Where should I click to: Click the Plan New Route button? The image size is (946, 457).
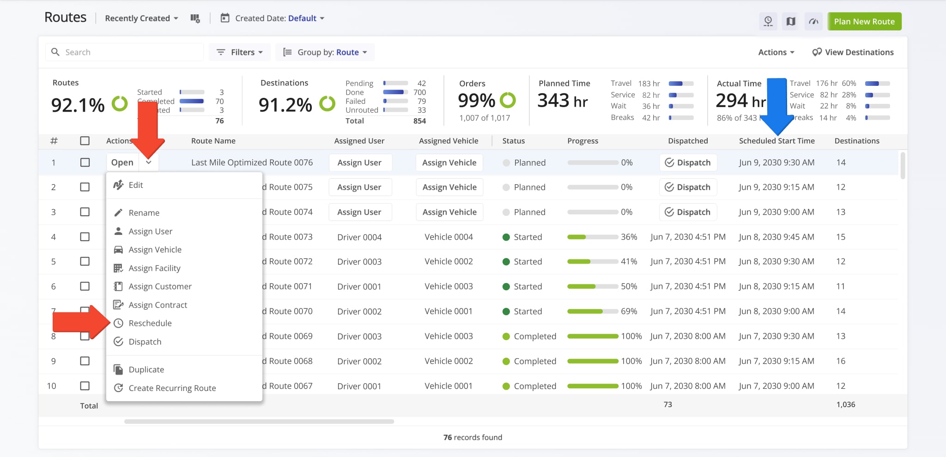[864, 22]
